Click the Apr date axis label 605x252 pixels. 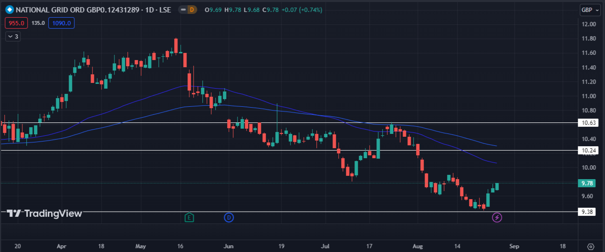click(x=61, y=246)
